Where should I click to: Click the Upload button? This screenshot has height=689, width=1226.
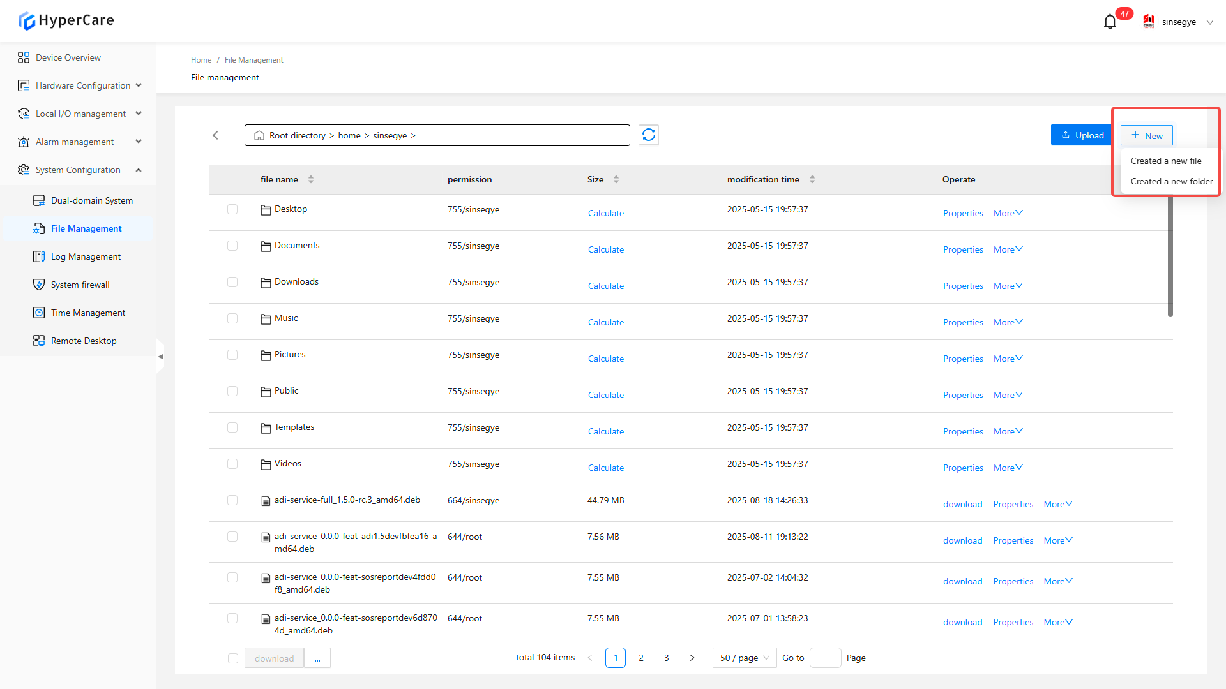[1082, 135]
